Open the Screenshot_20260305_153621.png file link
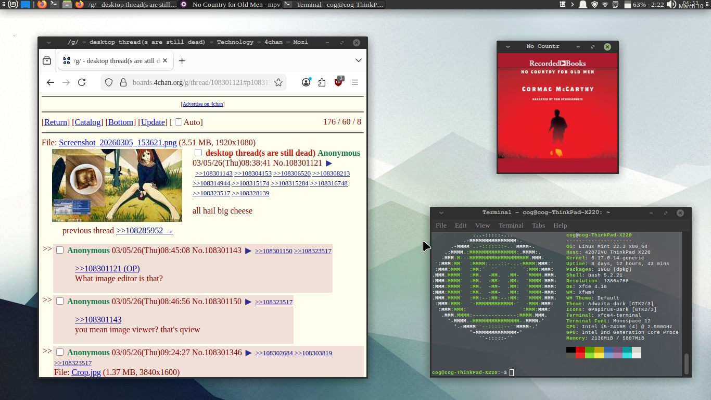 pos(118,143)
